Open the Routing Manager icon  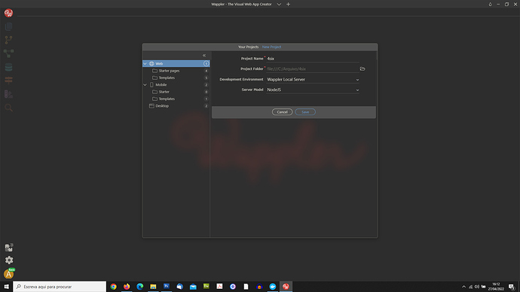[x=8, y=81]
